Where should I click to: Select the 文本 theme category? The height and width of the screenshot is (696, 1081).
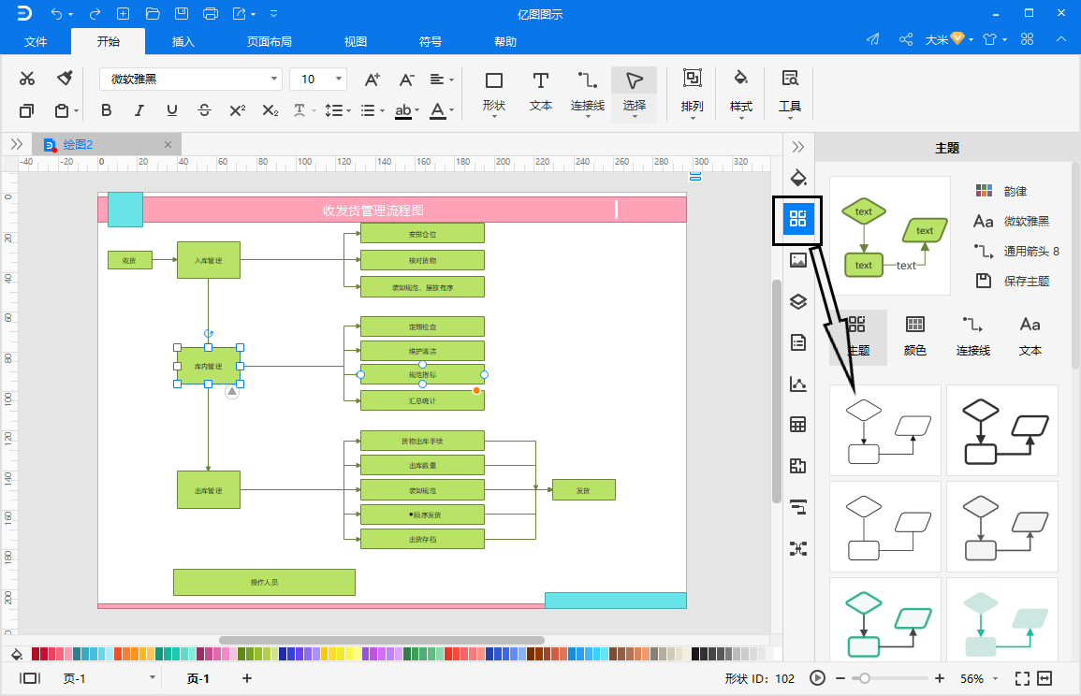pyautogui.click(x=1030, y=336)
